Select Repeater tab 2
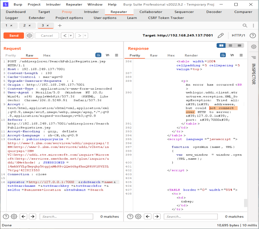 coord(24,25)
